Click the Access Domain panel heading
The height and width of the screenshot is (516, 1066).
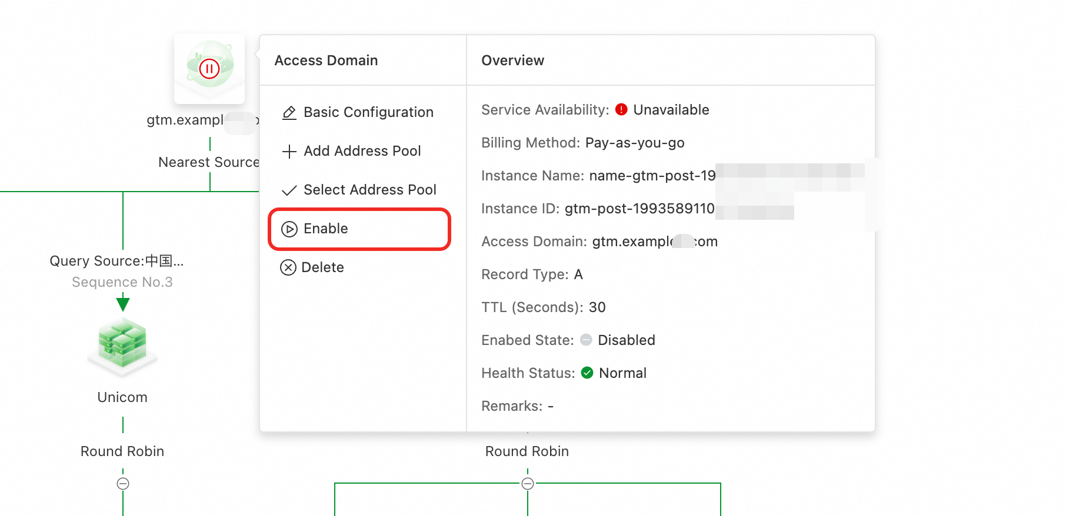coord(326,61)
